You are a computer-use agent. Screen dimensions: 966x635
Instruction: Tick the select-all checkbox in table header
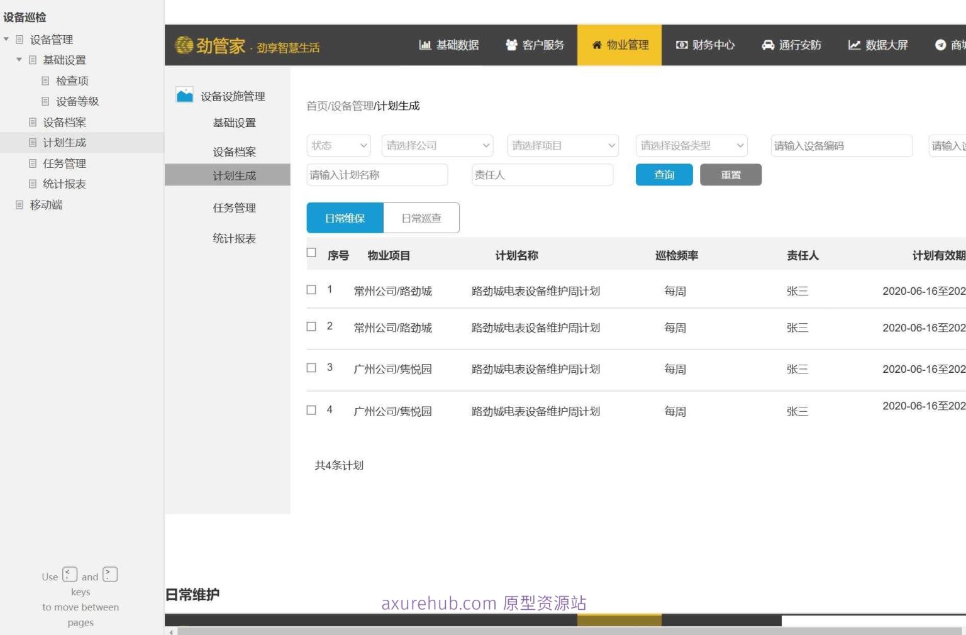311,253
